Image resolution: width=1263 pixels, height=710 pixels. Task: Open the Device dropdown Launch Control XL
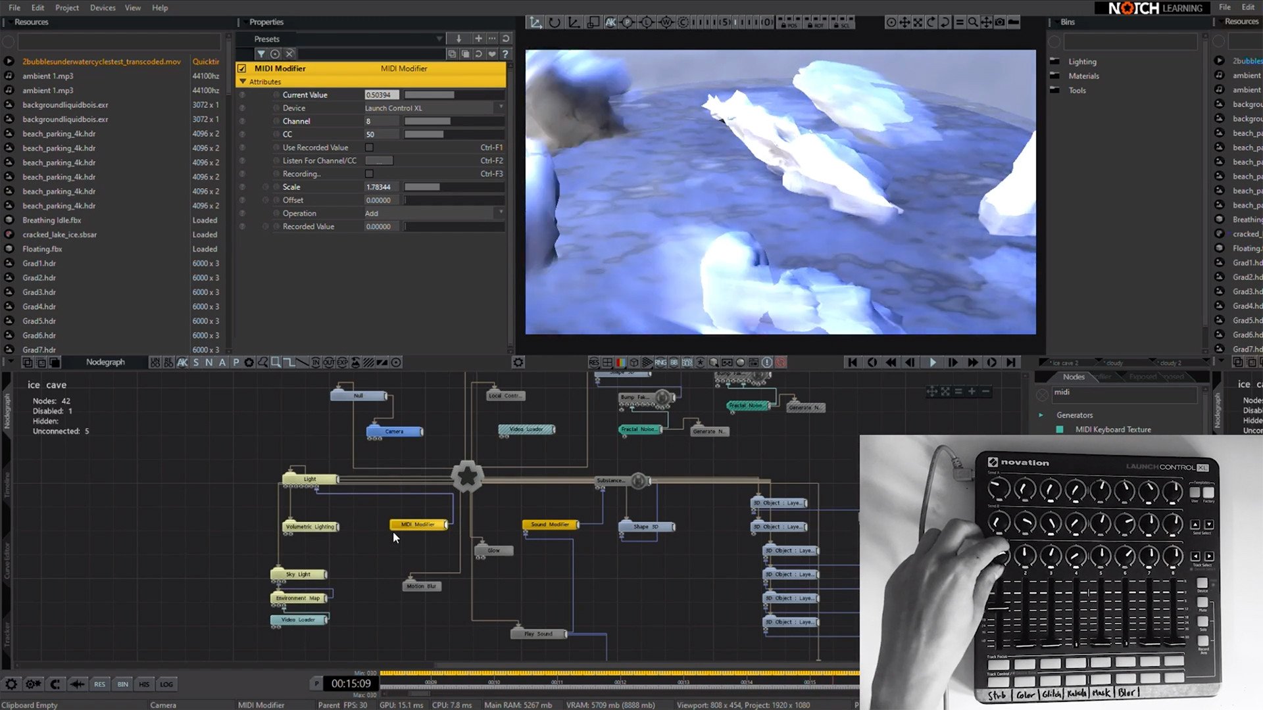point(434,108)
